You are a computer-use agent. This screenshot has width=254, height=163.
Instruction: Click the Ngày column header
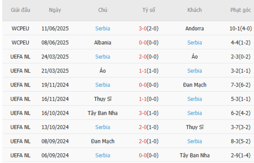55,10
